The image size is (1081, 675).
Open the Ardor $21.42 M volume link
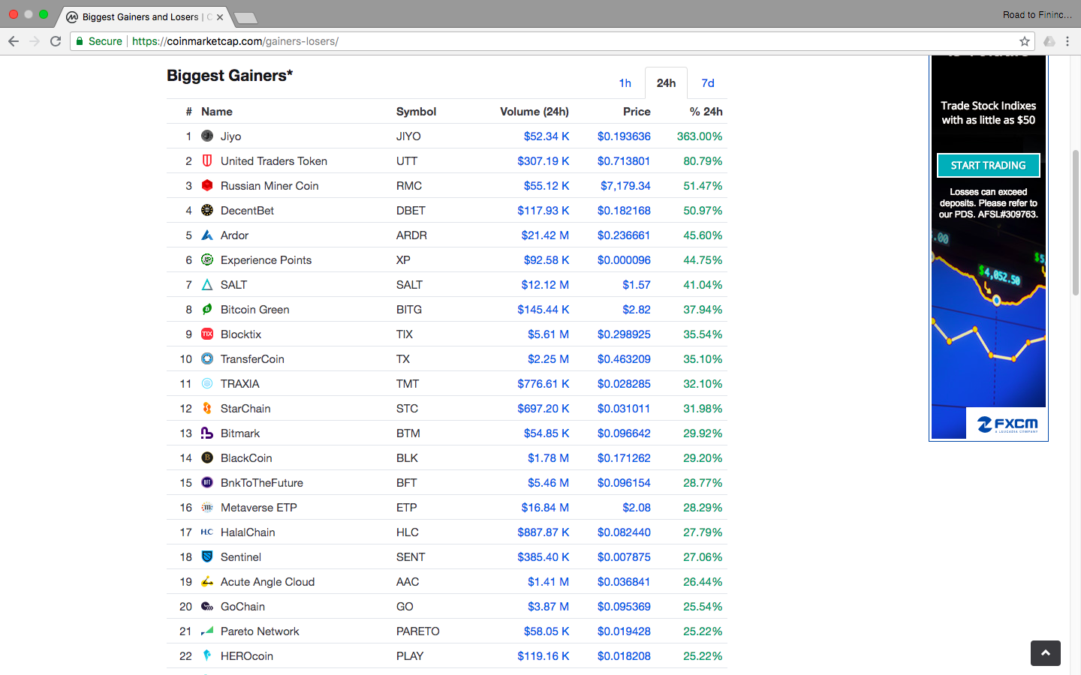[x=545, y=235]
